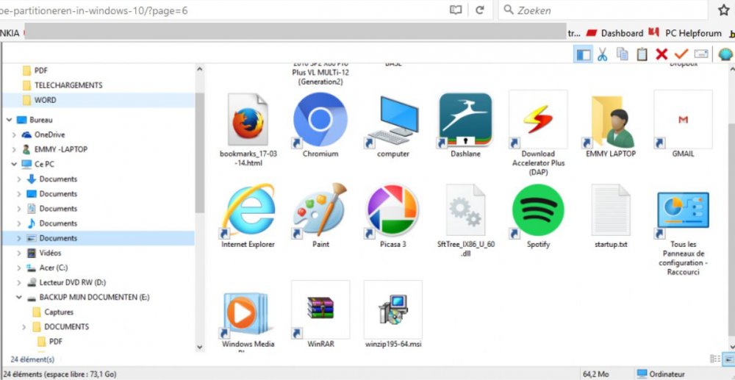Select Documents entry with download arrow icon
Viewport: 735px width, 380px height.
58,179
